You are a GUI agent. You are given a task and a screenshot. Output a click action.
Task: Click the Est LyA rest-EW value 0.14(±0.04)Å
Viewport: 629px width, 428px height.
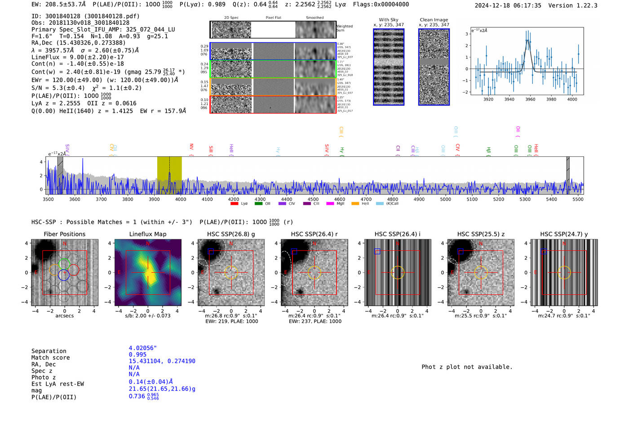pos(151,382)
